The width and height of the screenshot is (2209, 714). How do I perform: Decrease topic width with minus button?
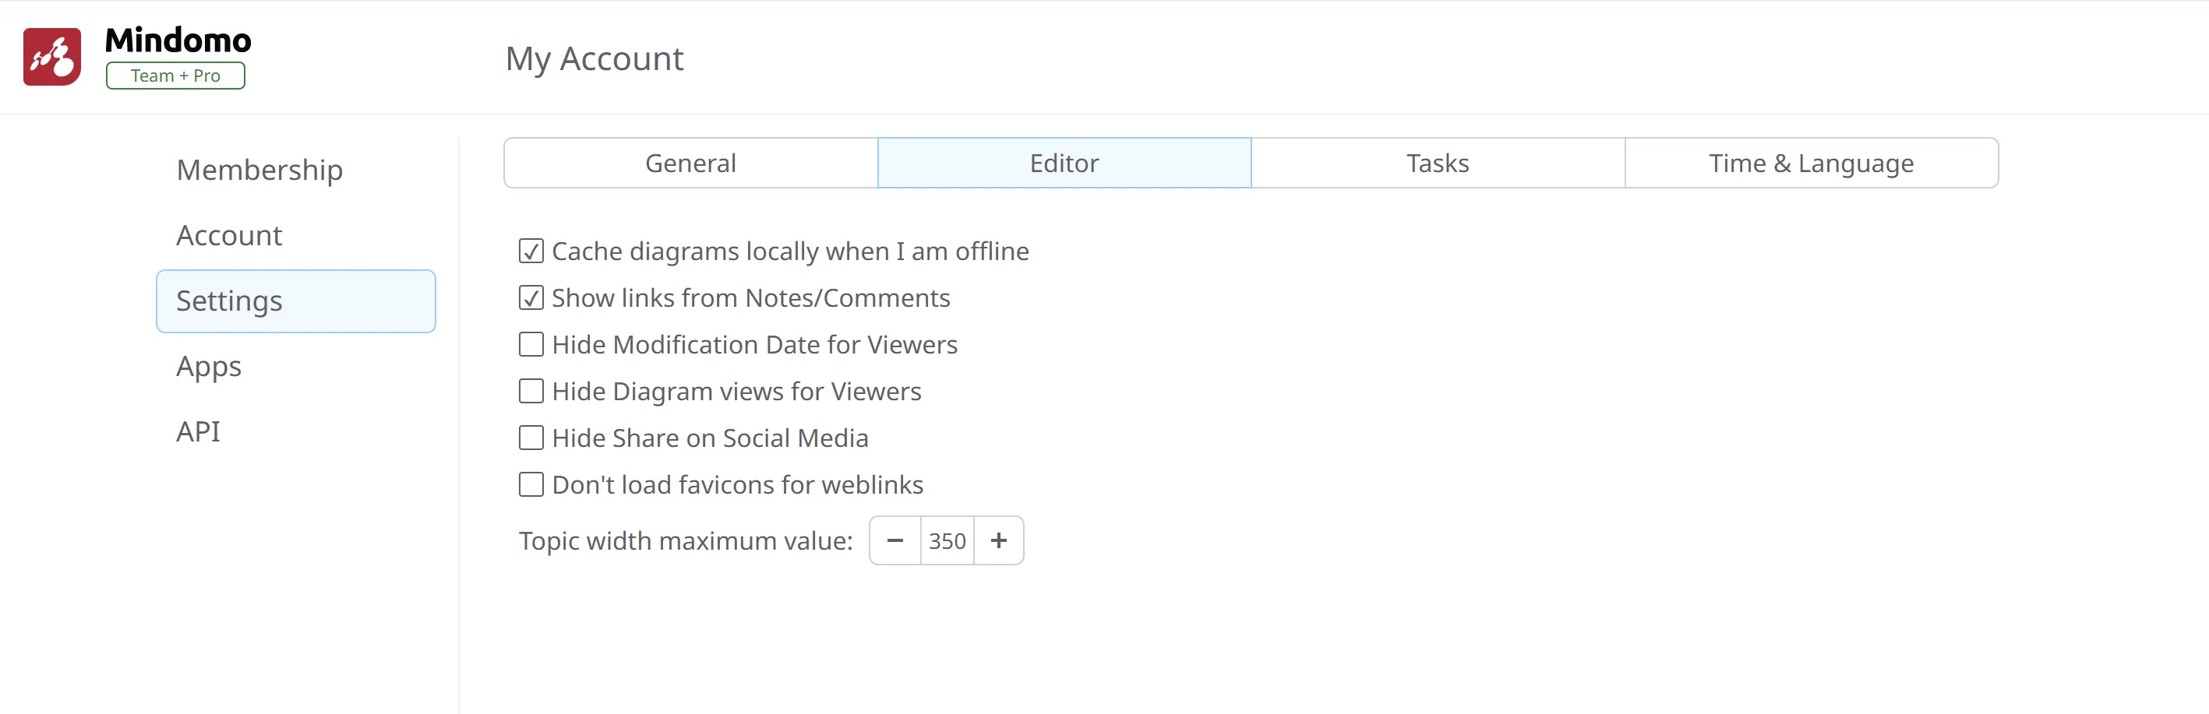point(895,541)
